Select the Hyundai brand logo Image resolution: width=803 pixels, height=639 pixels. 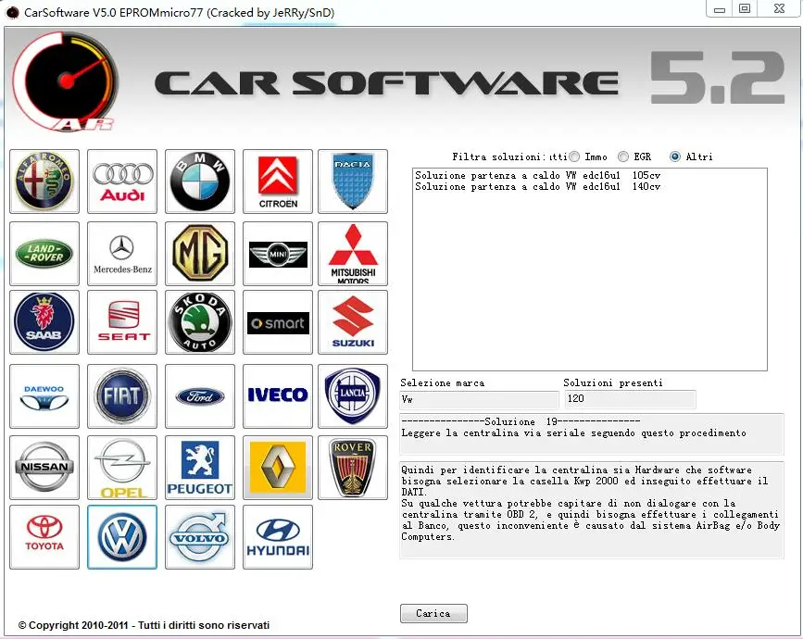point(278,537)
